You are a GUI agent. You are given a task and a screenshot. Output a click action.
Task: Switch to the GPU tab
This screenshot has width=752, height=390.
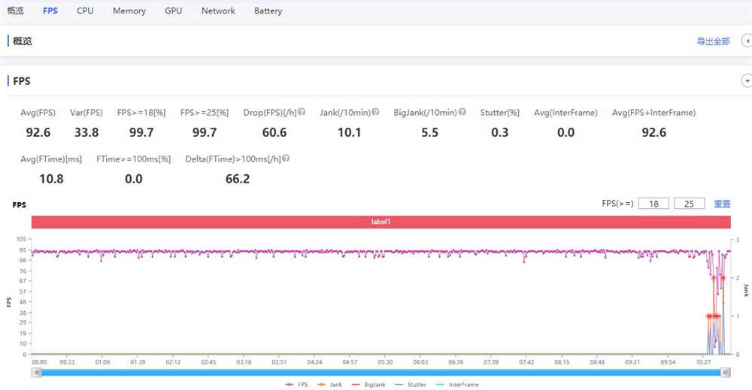[x=173, y=11]
